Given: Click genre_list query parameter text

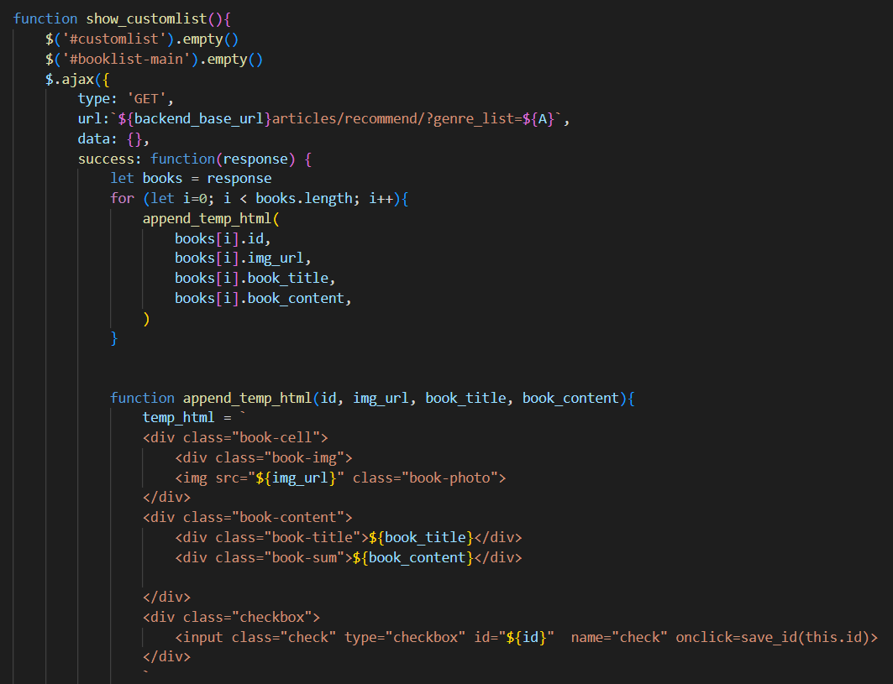Looking at the screenshot, I should (474, 119).
